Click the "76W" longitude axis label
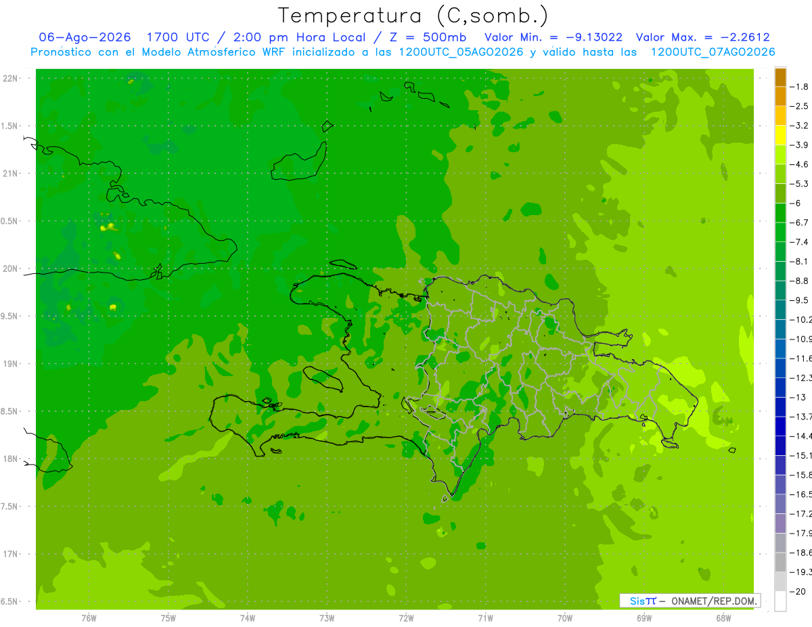The height and width of the screenshot is (627, 812). 89,617
